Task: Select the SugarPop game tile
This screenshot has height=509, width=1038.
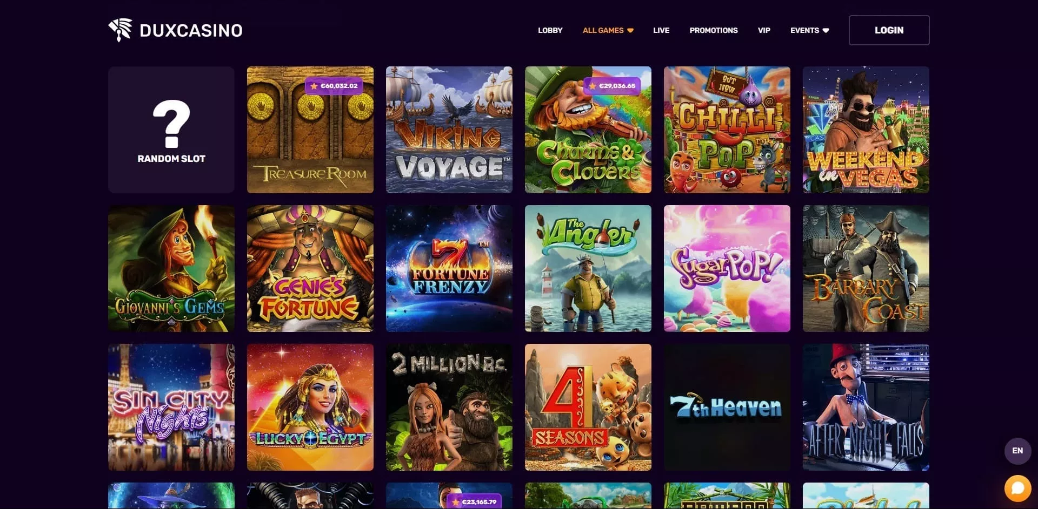Action: coord(727,268)
